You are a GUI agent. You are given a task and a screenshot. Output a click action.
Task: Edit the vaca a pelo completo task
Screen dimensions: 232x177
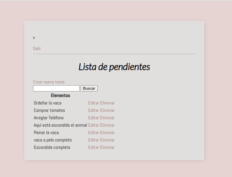coord(93,140)
